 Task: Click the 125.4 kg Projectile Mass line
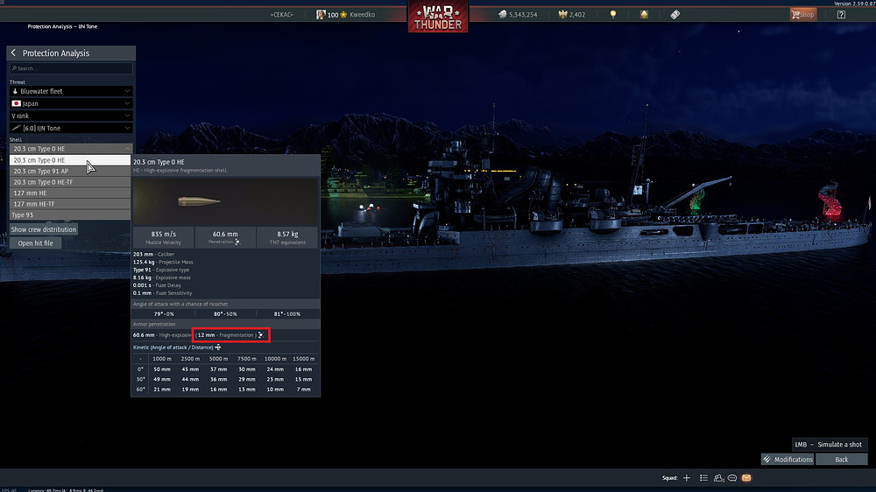pos(163,262)
